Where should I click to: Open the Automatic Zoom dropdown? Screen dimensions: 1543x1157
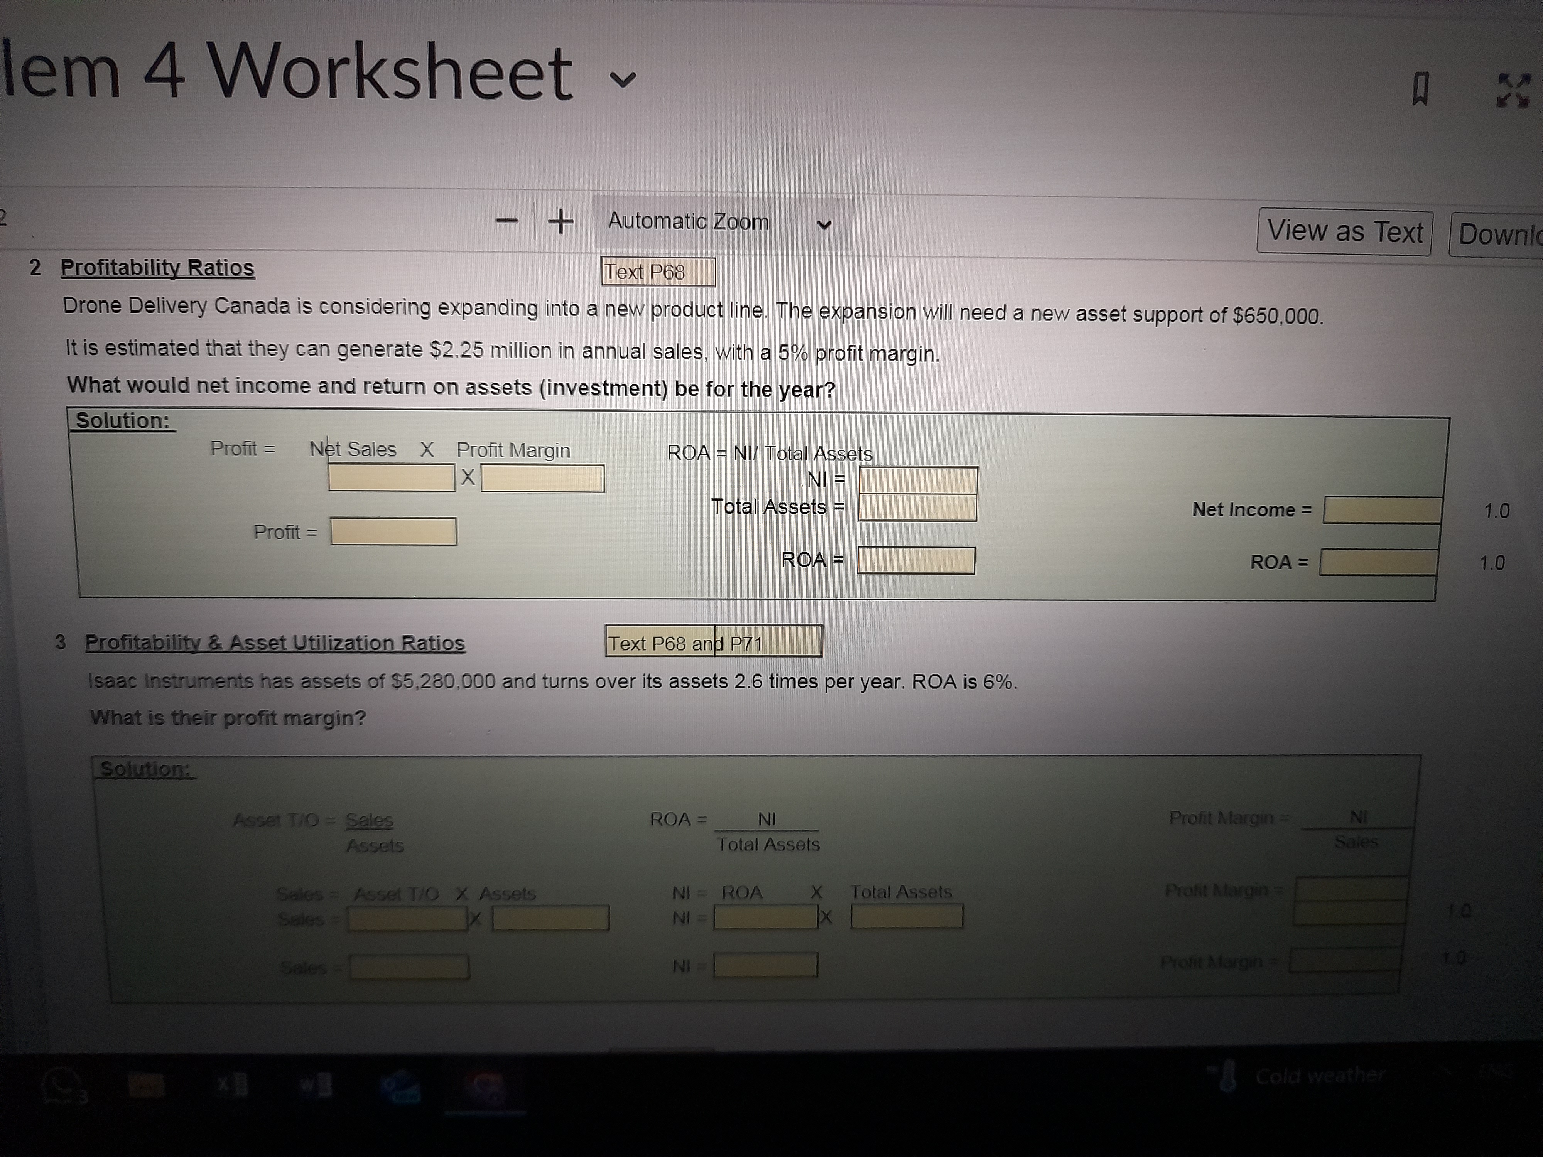(x=722, y=223)
